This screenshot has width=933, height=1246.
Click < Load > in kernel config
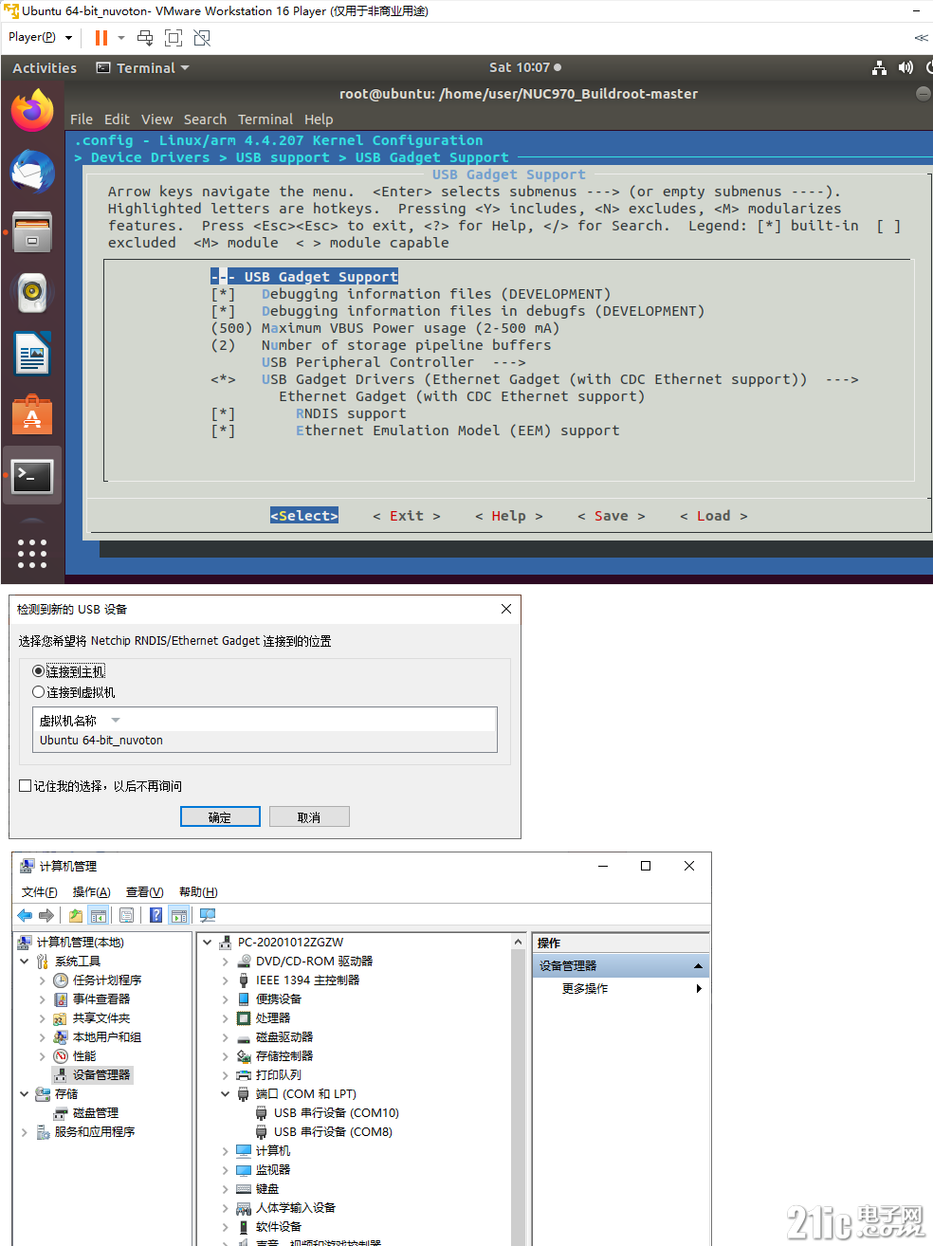pyautogui.click(x=714, y=516)
